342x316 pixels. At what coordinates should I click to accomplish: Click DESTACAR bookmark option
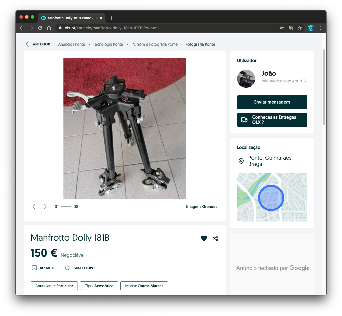(44, 268)
